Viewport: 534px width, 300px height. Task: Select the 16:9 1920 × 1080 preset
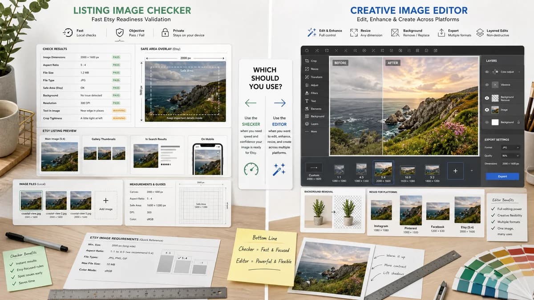point(408,174)
